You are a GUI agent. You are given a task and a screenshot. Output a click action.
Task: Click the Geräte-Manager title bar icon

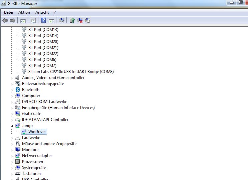pos(3,4)
